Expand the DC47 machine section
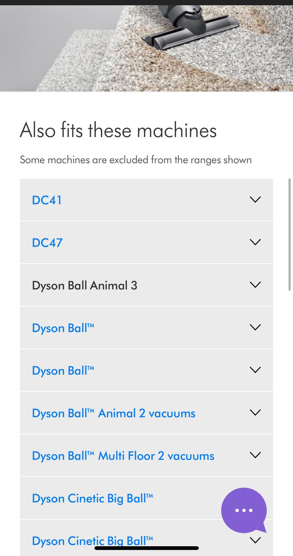The height and width of the screenshot is (556, 293). pos(146,243)
